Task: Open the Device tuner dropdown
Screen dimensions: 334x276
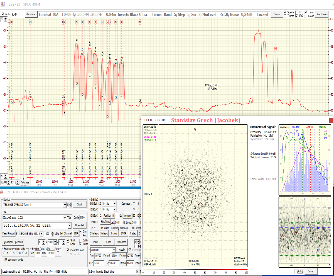Action: click(65, 205)
